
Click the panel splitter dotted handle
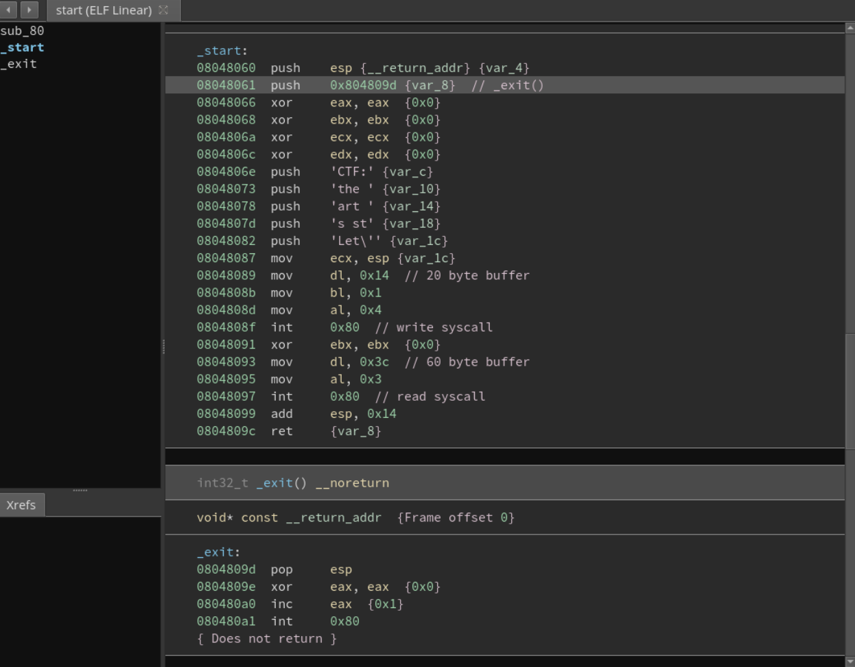pos(80,490)
